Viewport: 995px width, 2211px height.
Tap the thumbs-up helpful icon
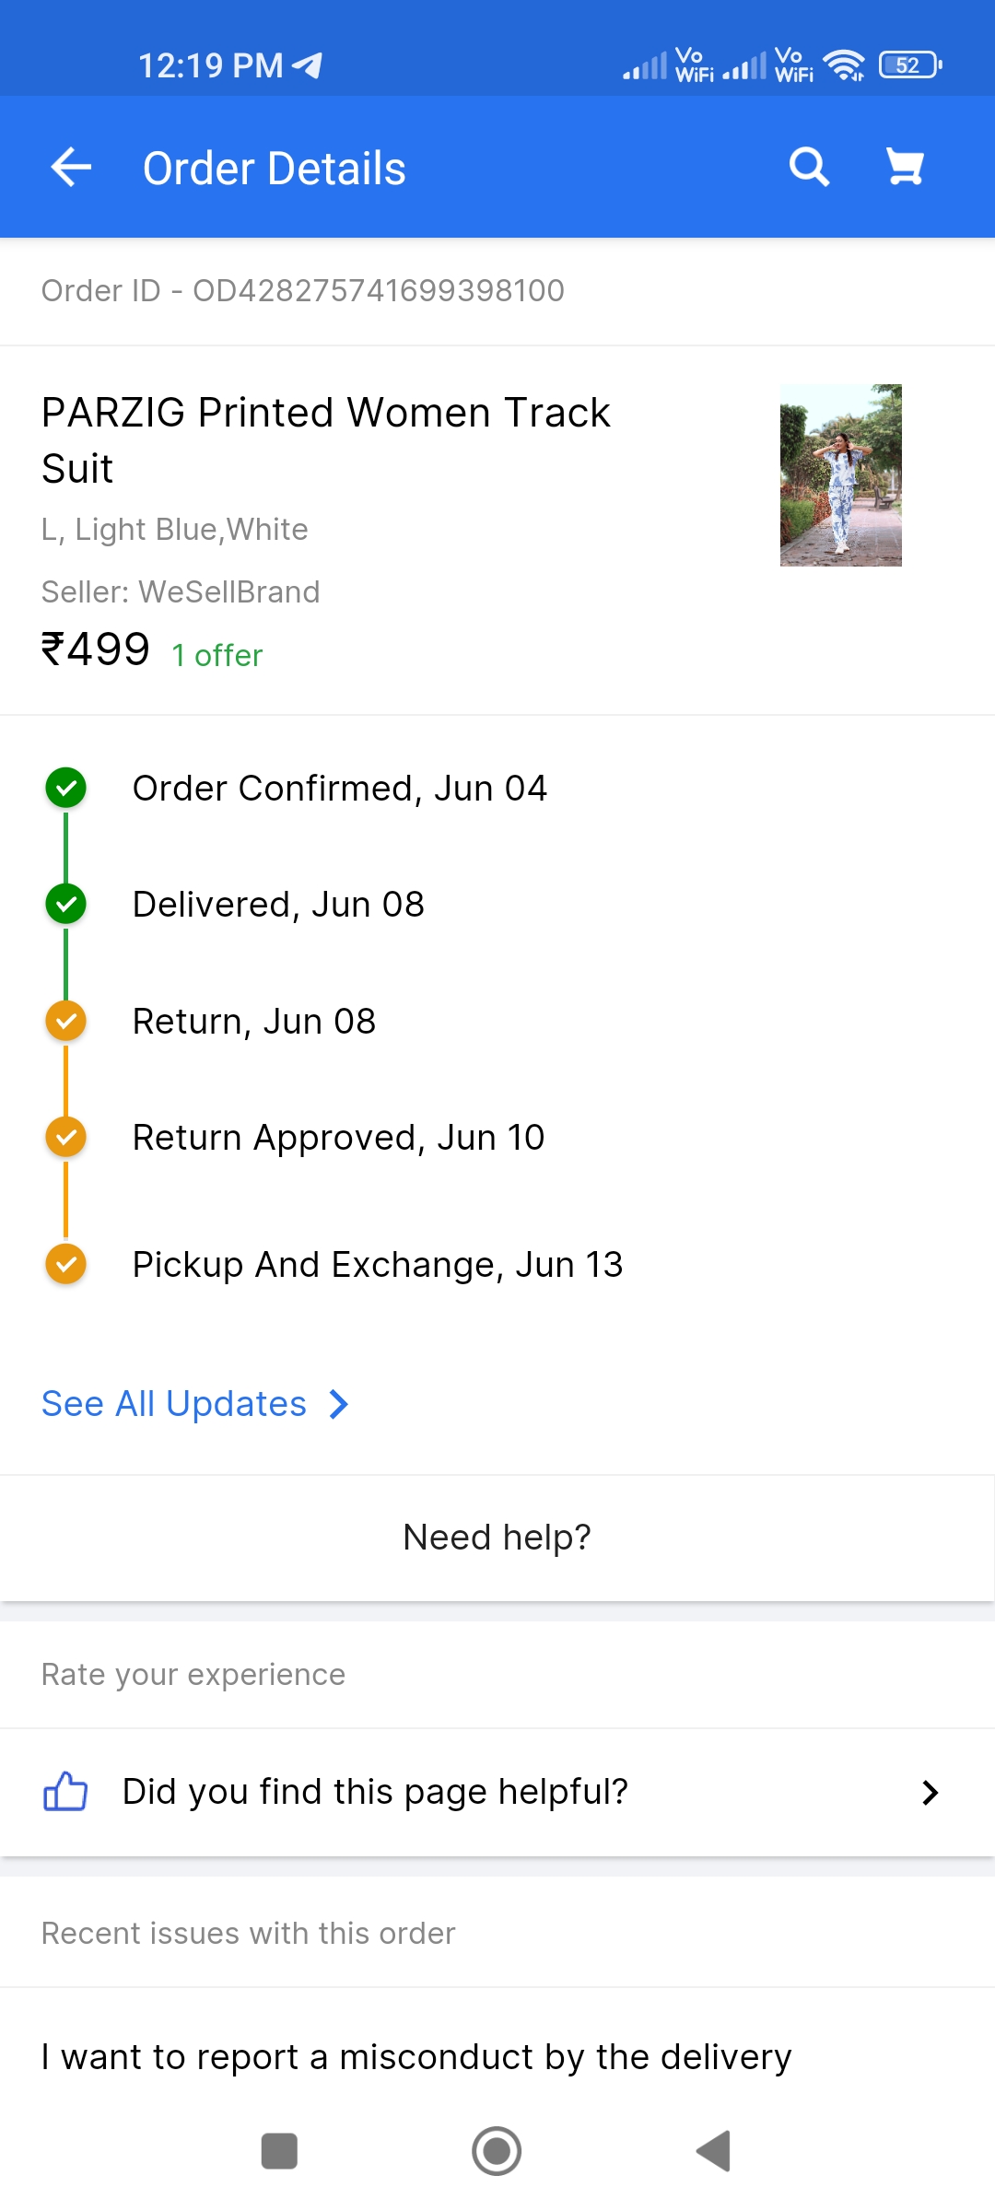(65, 1792)
